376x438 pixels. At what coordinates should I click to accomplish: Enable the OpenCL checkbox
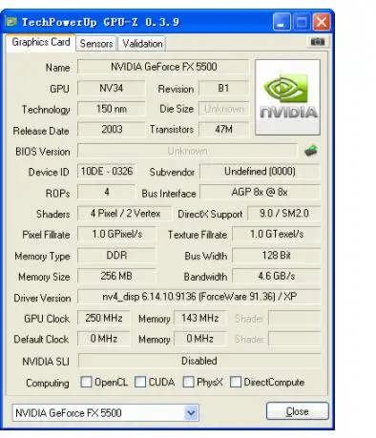[x=86, y=382]
